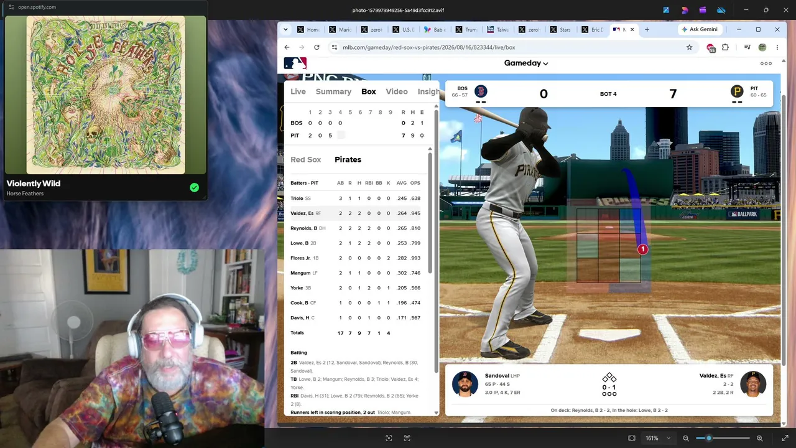Open batter Davis, H player link

[x=300, y=318]
